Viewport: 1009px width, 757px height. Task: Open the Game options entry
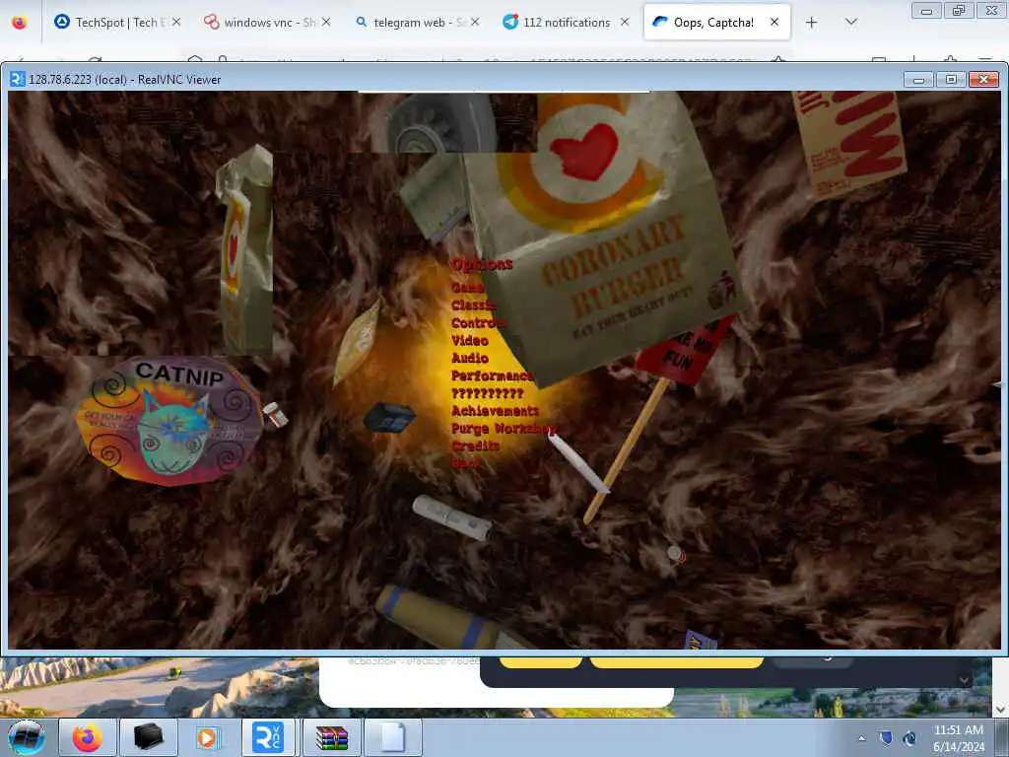pyautogui.click(x=468, y=287)
